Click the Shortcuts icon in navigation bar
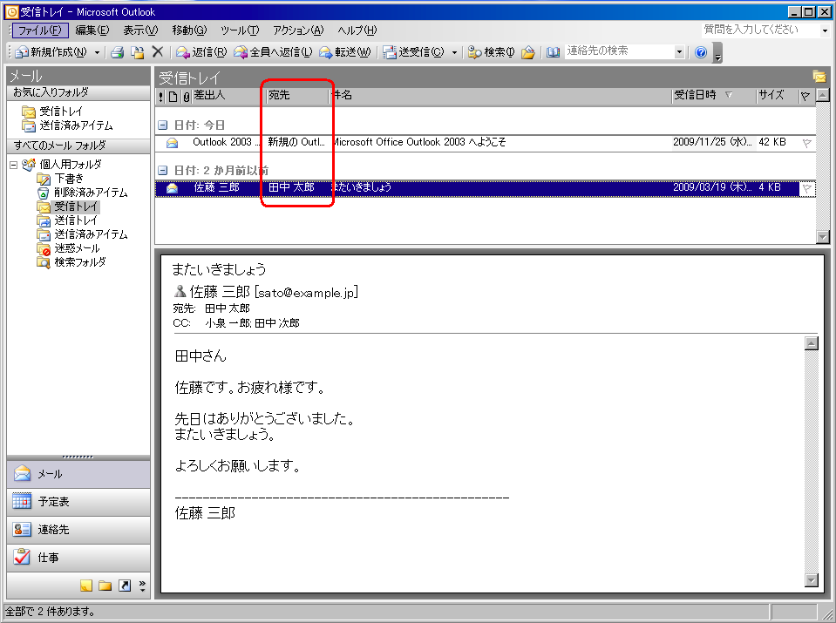 [x=125, y=586]
